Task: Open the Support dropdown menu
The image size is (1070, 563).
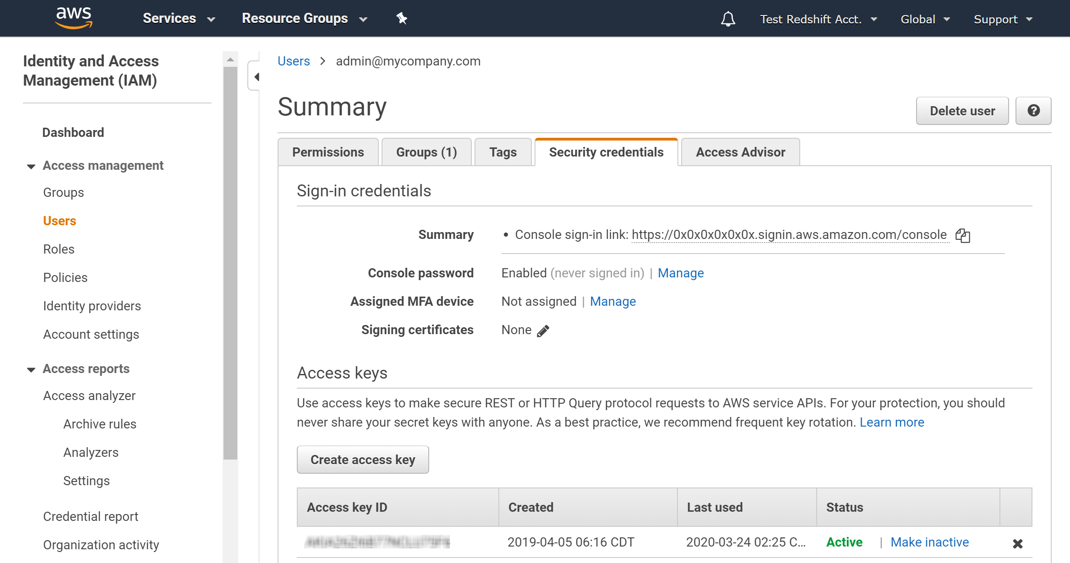Action: click(1003, 19)
